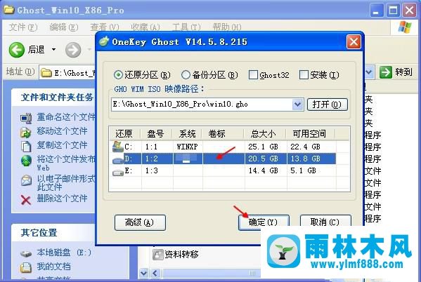Select the 25.1 GB total size cell
Viewport: 421px width, 282px height.
pos(263,147)
